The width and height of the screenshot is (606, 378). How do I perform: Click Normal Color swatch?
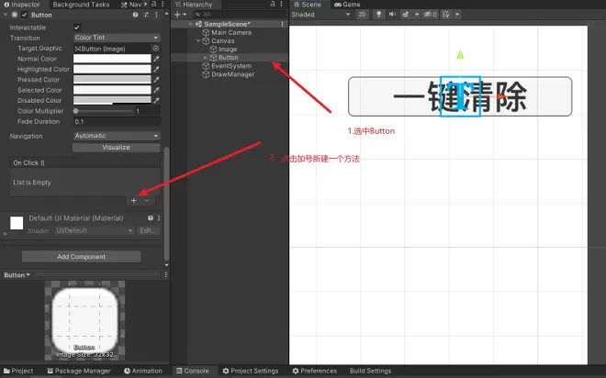(112, 59)
